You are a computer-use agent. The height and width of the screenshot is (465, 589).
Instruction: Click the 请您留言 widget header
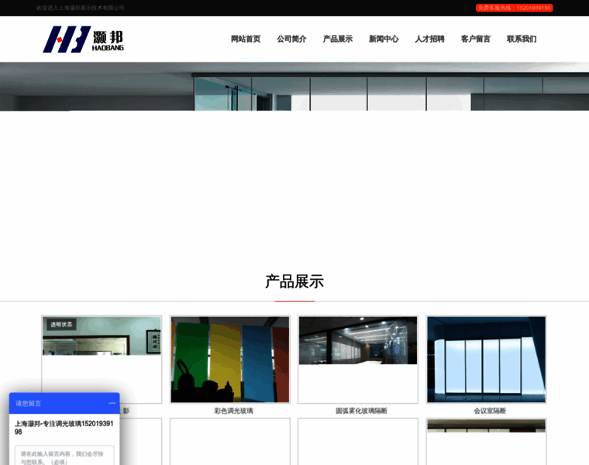point(64,404)
